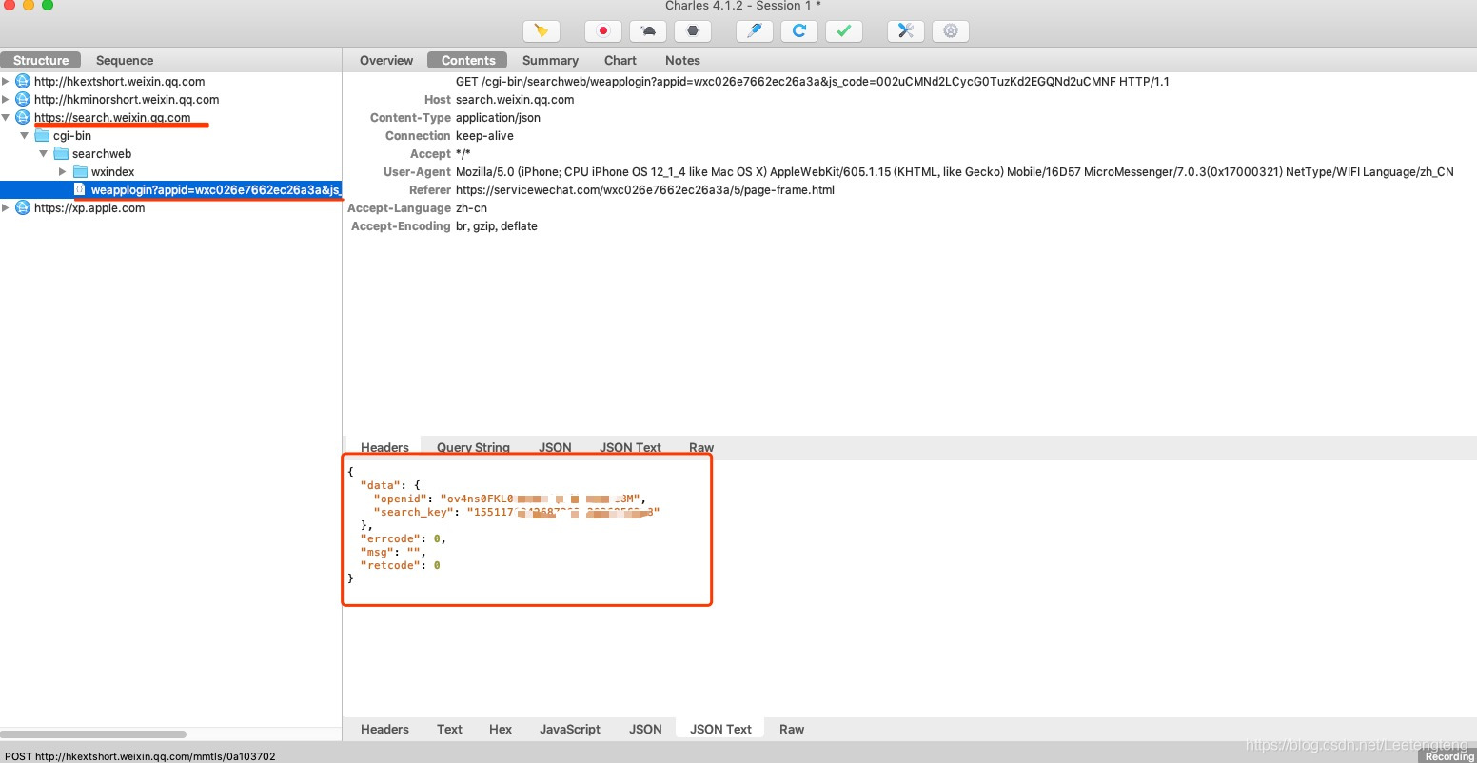
Task: Select the Contents tab
Action: (468, 60)
